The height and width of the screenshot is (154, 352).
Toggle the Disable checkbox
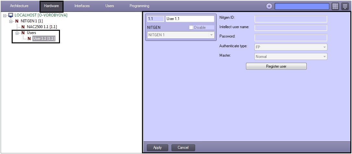pos(191,27)
